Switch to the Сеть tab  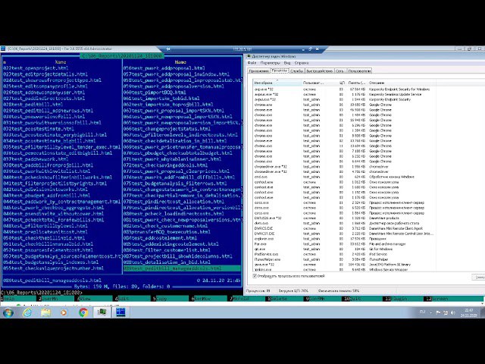coord(340,71)
